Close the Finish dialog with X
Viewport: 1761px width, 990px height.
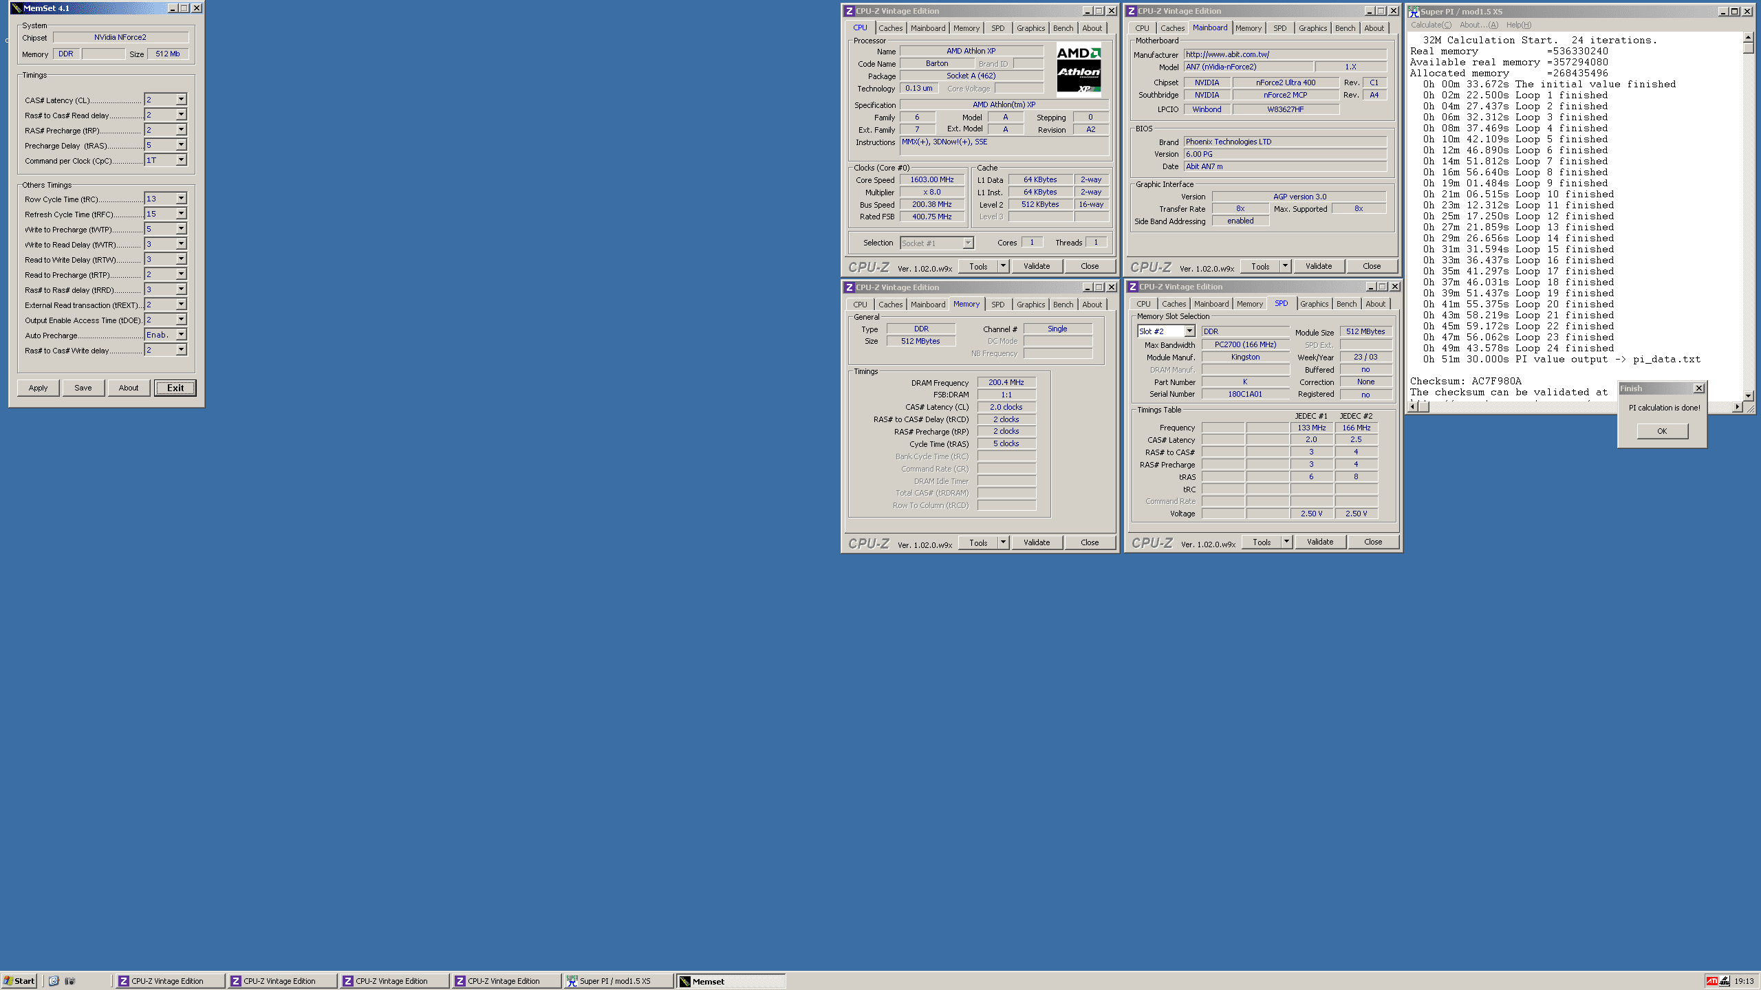[x=1698, y=388]
